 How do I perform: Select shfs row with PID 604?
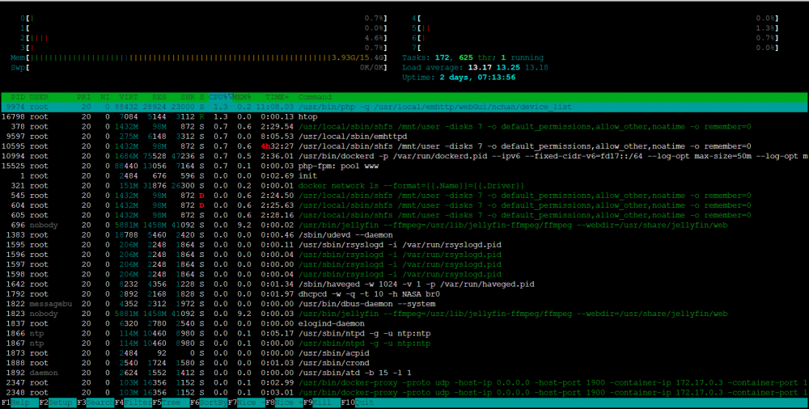[404, 205]
